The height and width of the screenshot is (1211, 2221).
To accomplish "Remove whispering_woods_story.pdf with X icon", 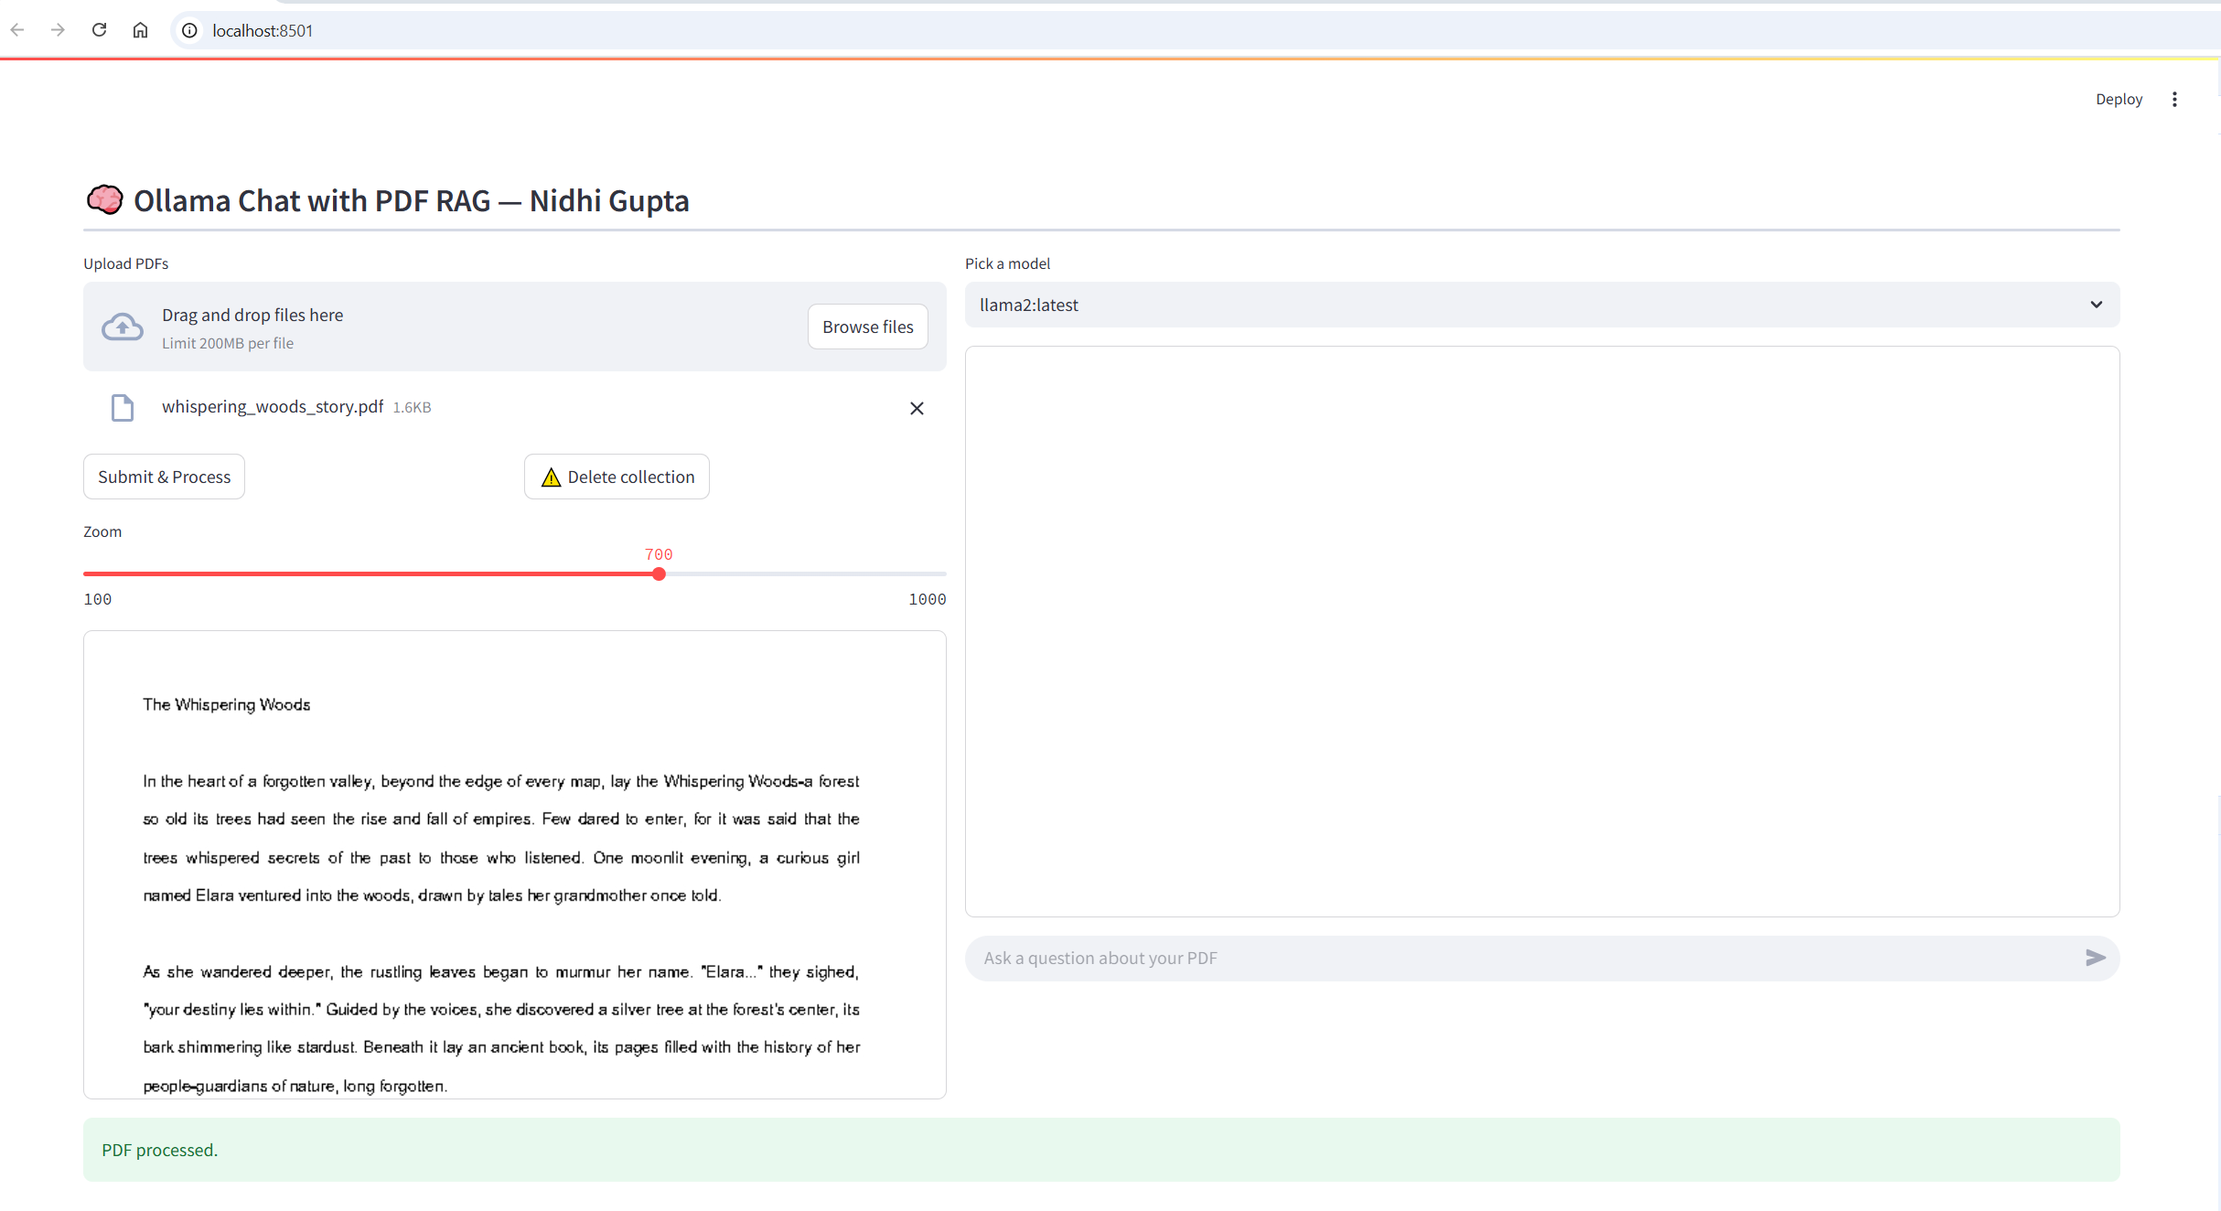I will [917, 408].
